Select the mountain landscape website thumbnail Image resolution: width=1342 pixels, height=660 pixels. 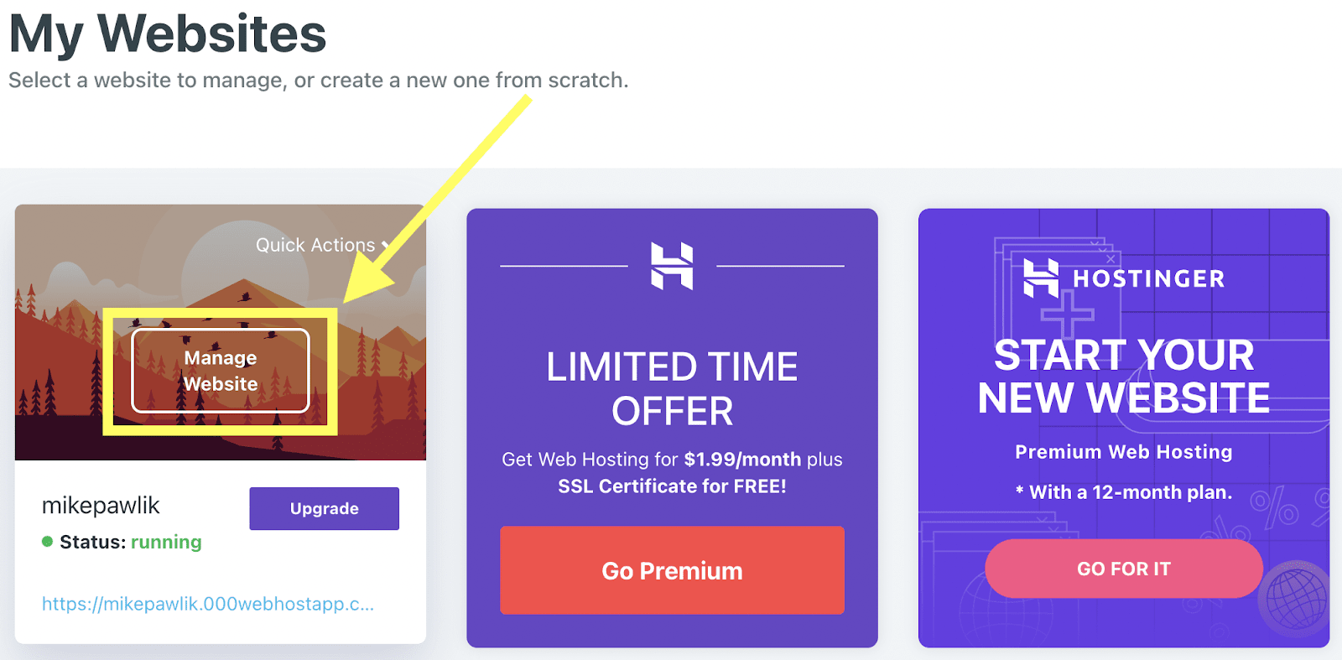pos(221,332)
